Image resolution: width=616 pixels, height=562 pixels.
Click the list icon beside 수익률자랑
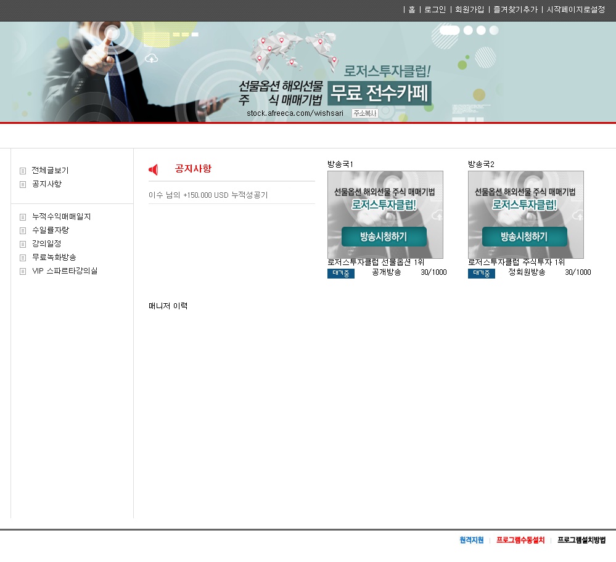point(23,230)
